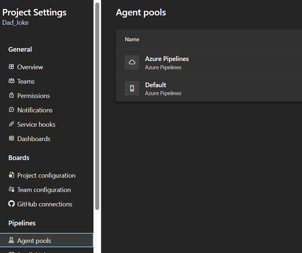Viewport: 302px width, 253px height.
Task: Go to Service hooks settings
Action: coord(36,125)
